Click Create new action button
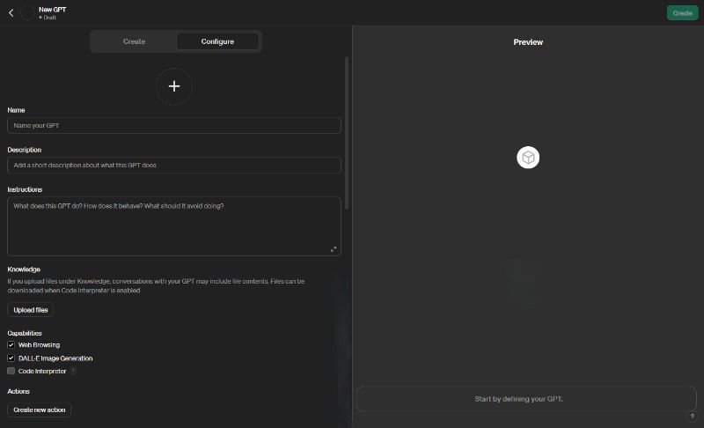This screenshot has height=428, width=704. coord(39,410)
